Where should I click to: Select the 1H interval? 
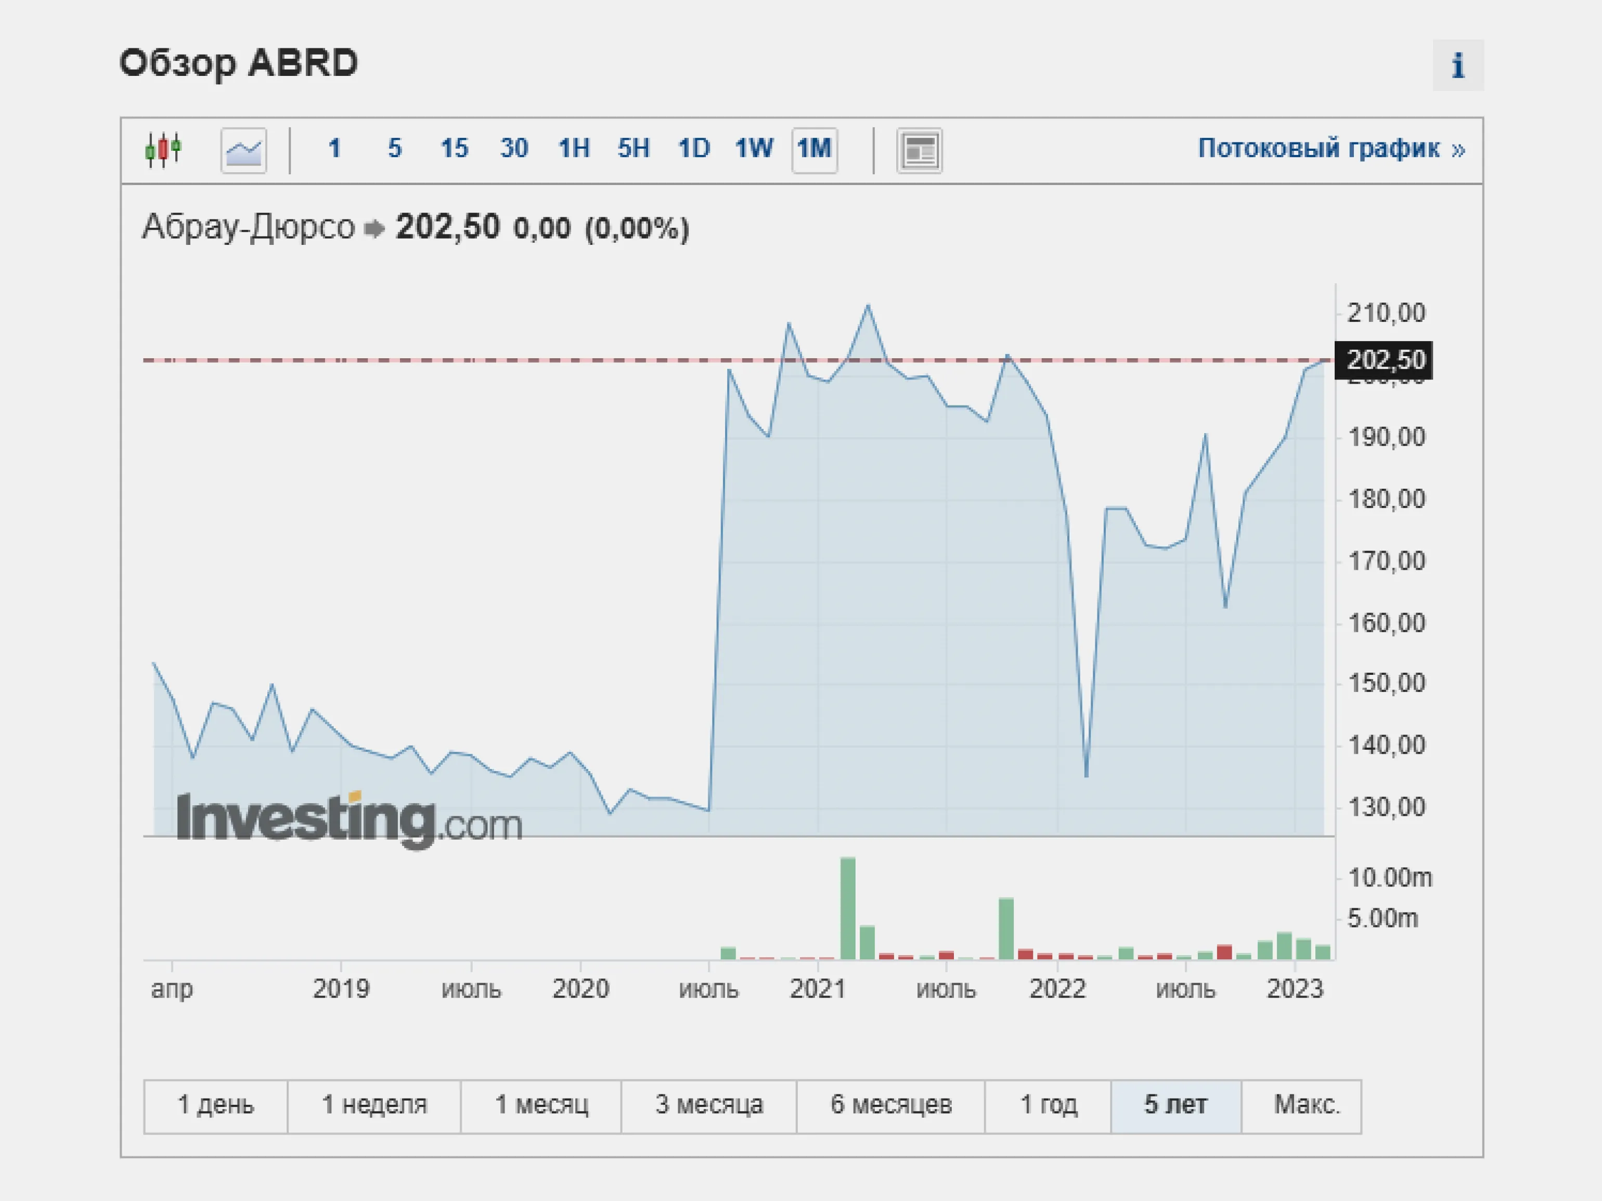574,149
